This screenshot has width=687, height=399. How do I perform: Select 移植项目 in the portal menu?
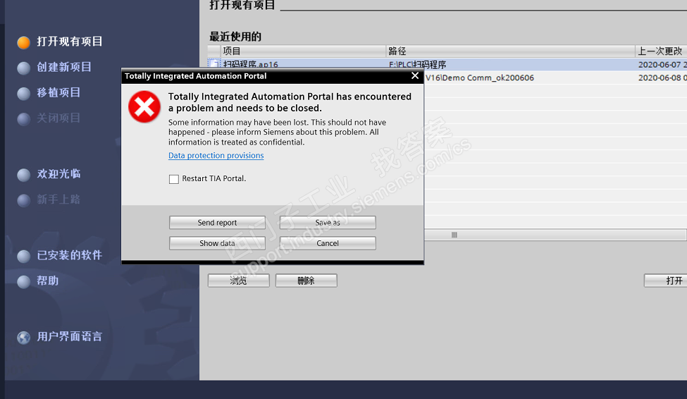pyautogui.click(x=58, y=92)
